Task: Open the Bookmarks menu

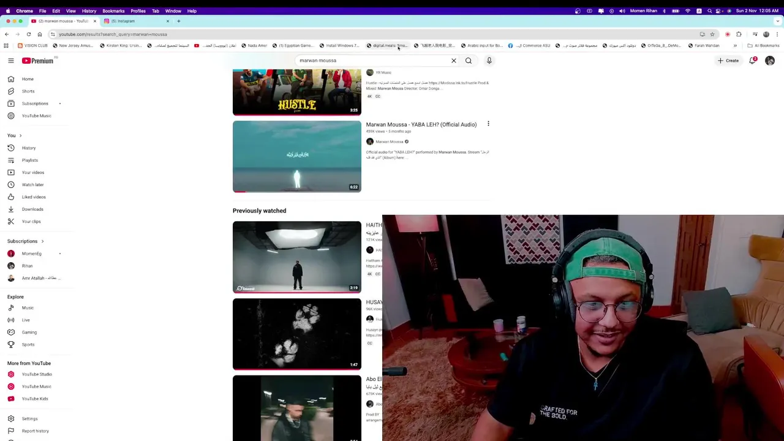Action: [113, 11]
